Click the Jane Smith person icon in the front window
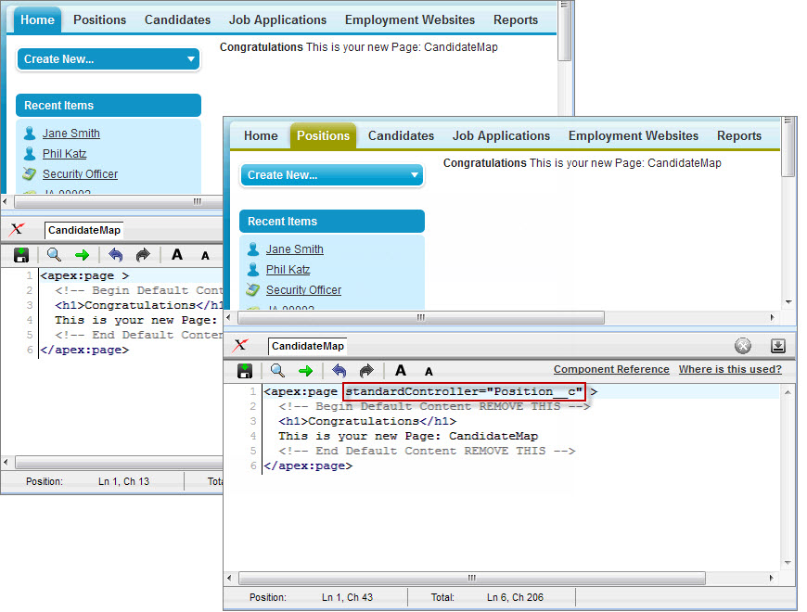Screen dimensions: 807x612 (x=253, y=249)
